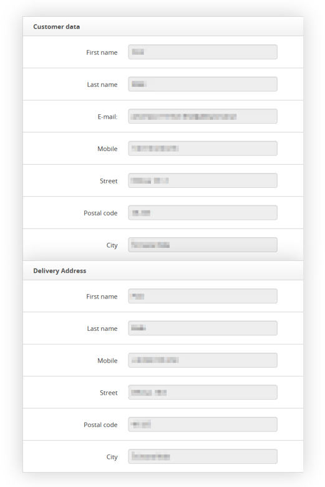
Task: Select the Customer data Last name field
Action: tap(203, 84)
